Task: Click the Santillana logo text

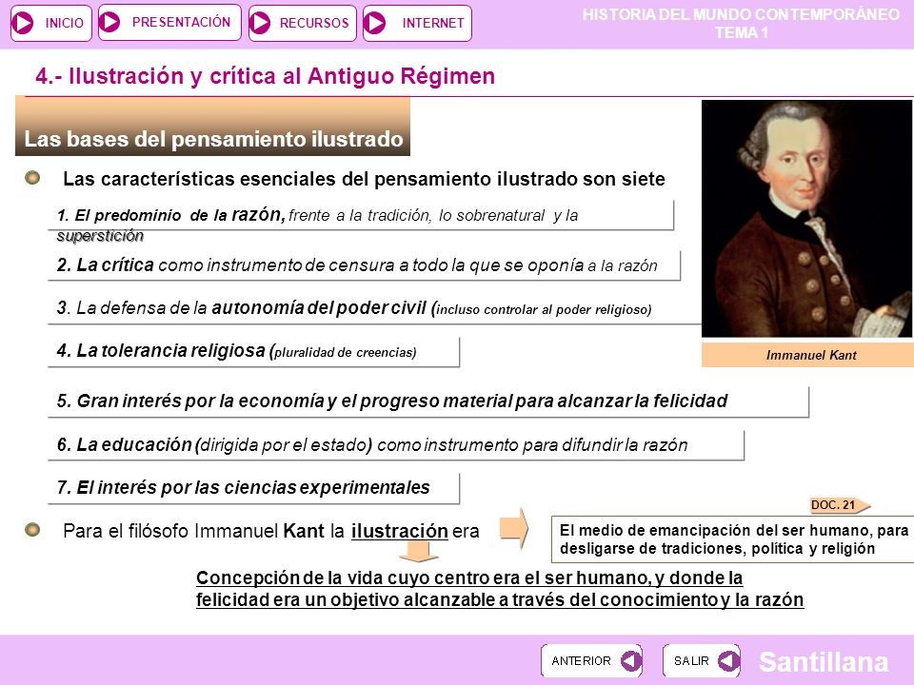Action: pos(824,662)
